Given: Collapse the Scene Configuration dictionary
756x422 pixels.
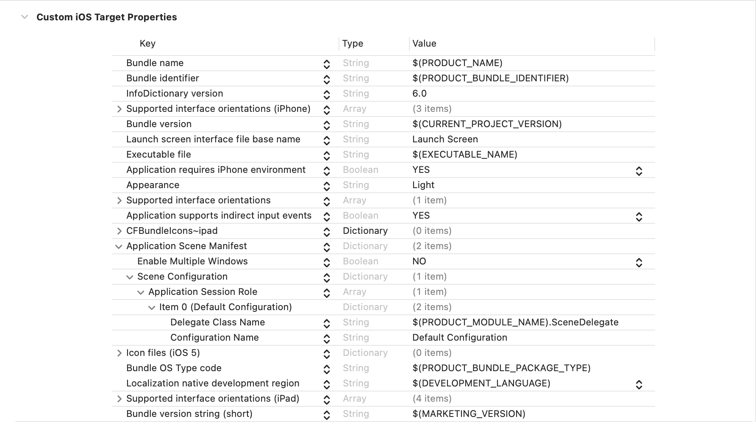Looking at the screenshot, I should coord(130,277).
